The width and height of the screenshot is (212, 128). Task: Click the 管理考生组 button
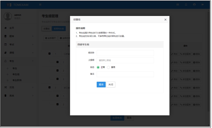pos(59,29)
